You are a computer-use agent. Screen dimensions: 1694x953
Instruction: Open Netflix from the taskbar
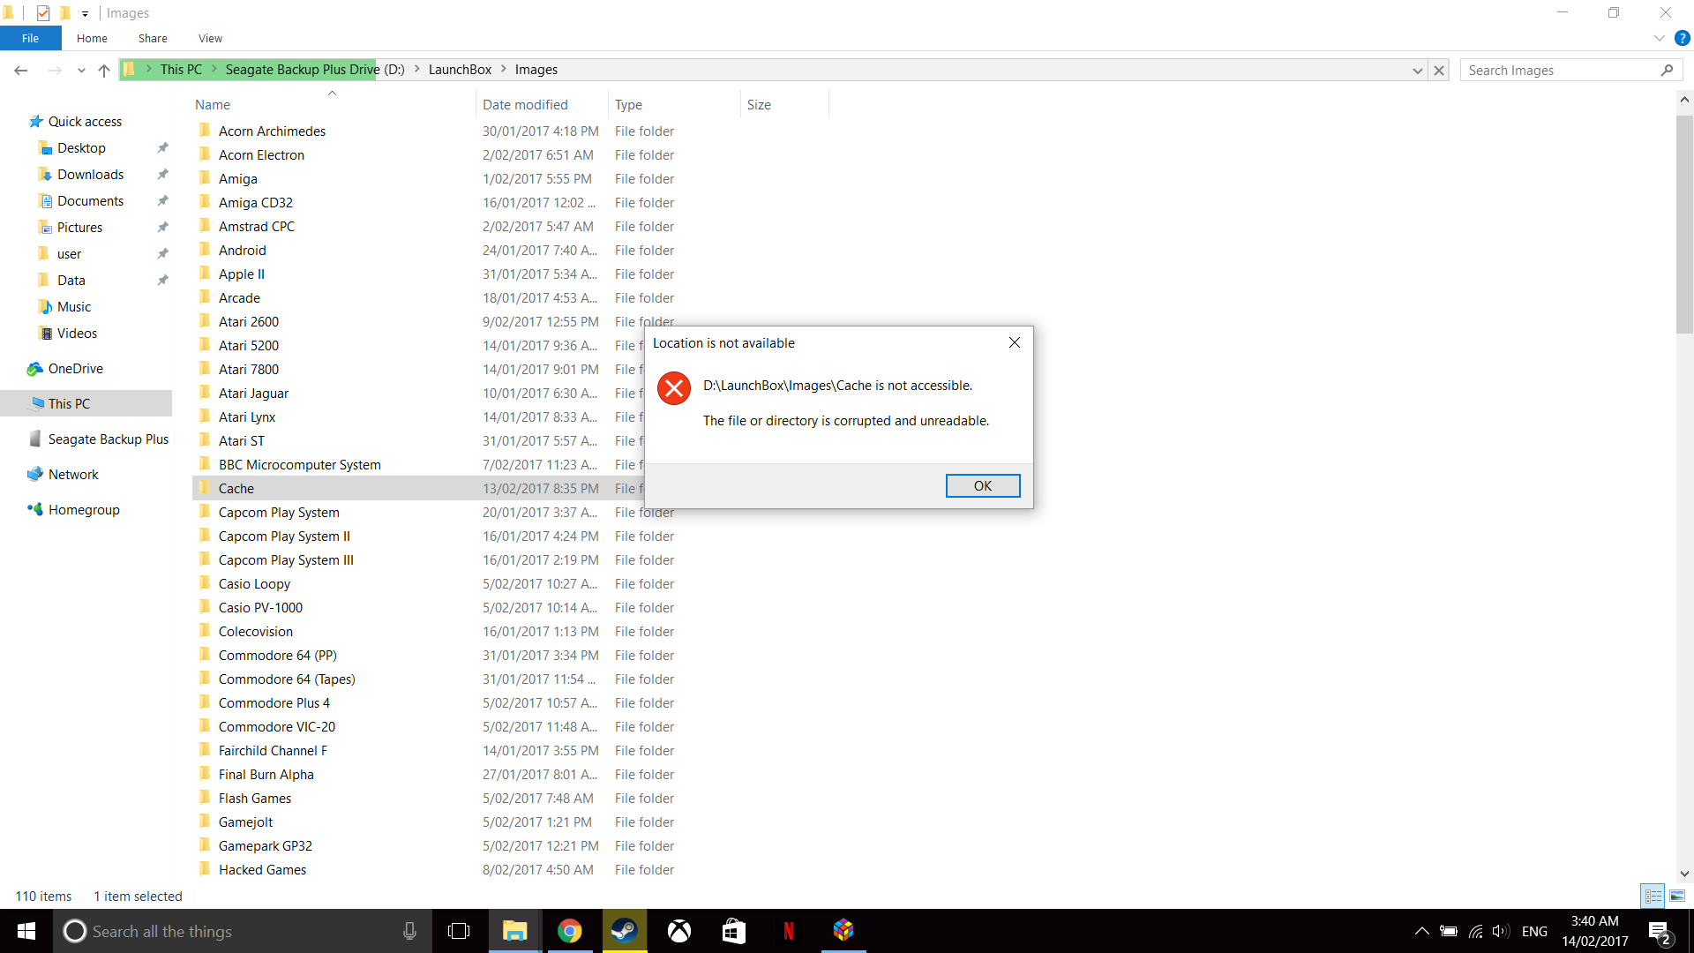[x=789, y=931]
